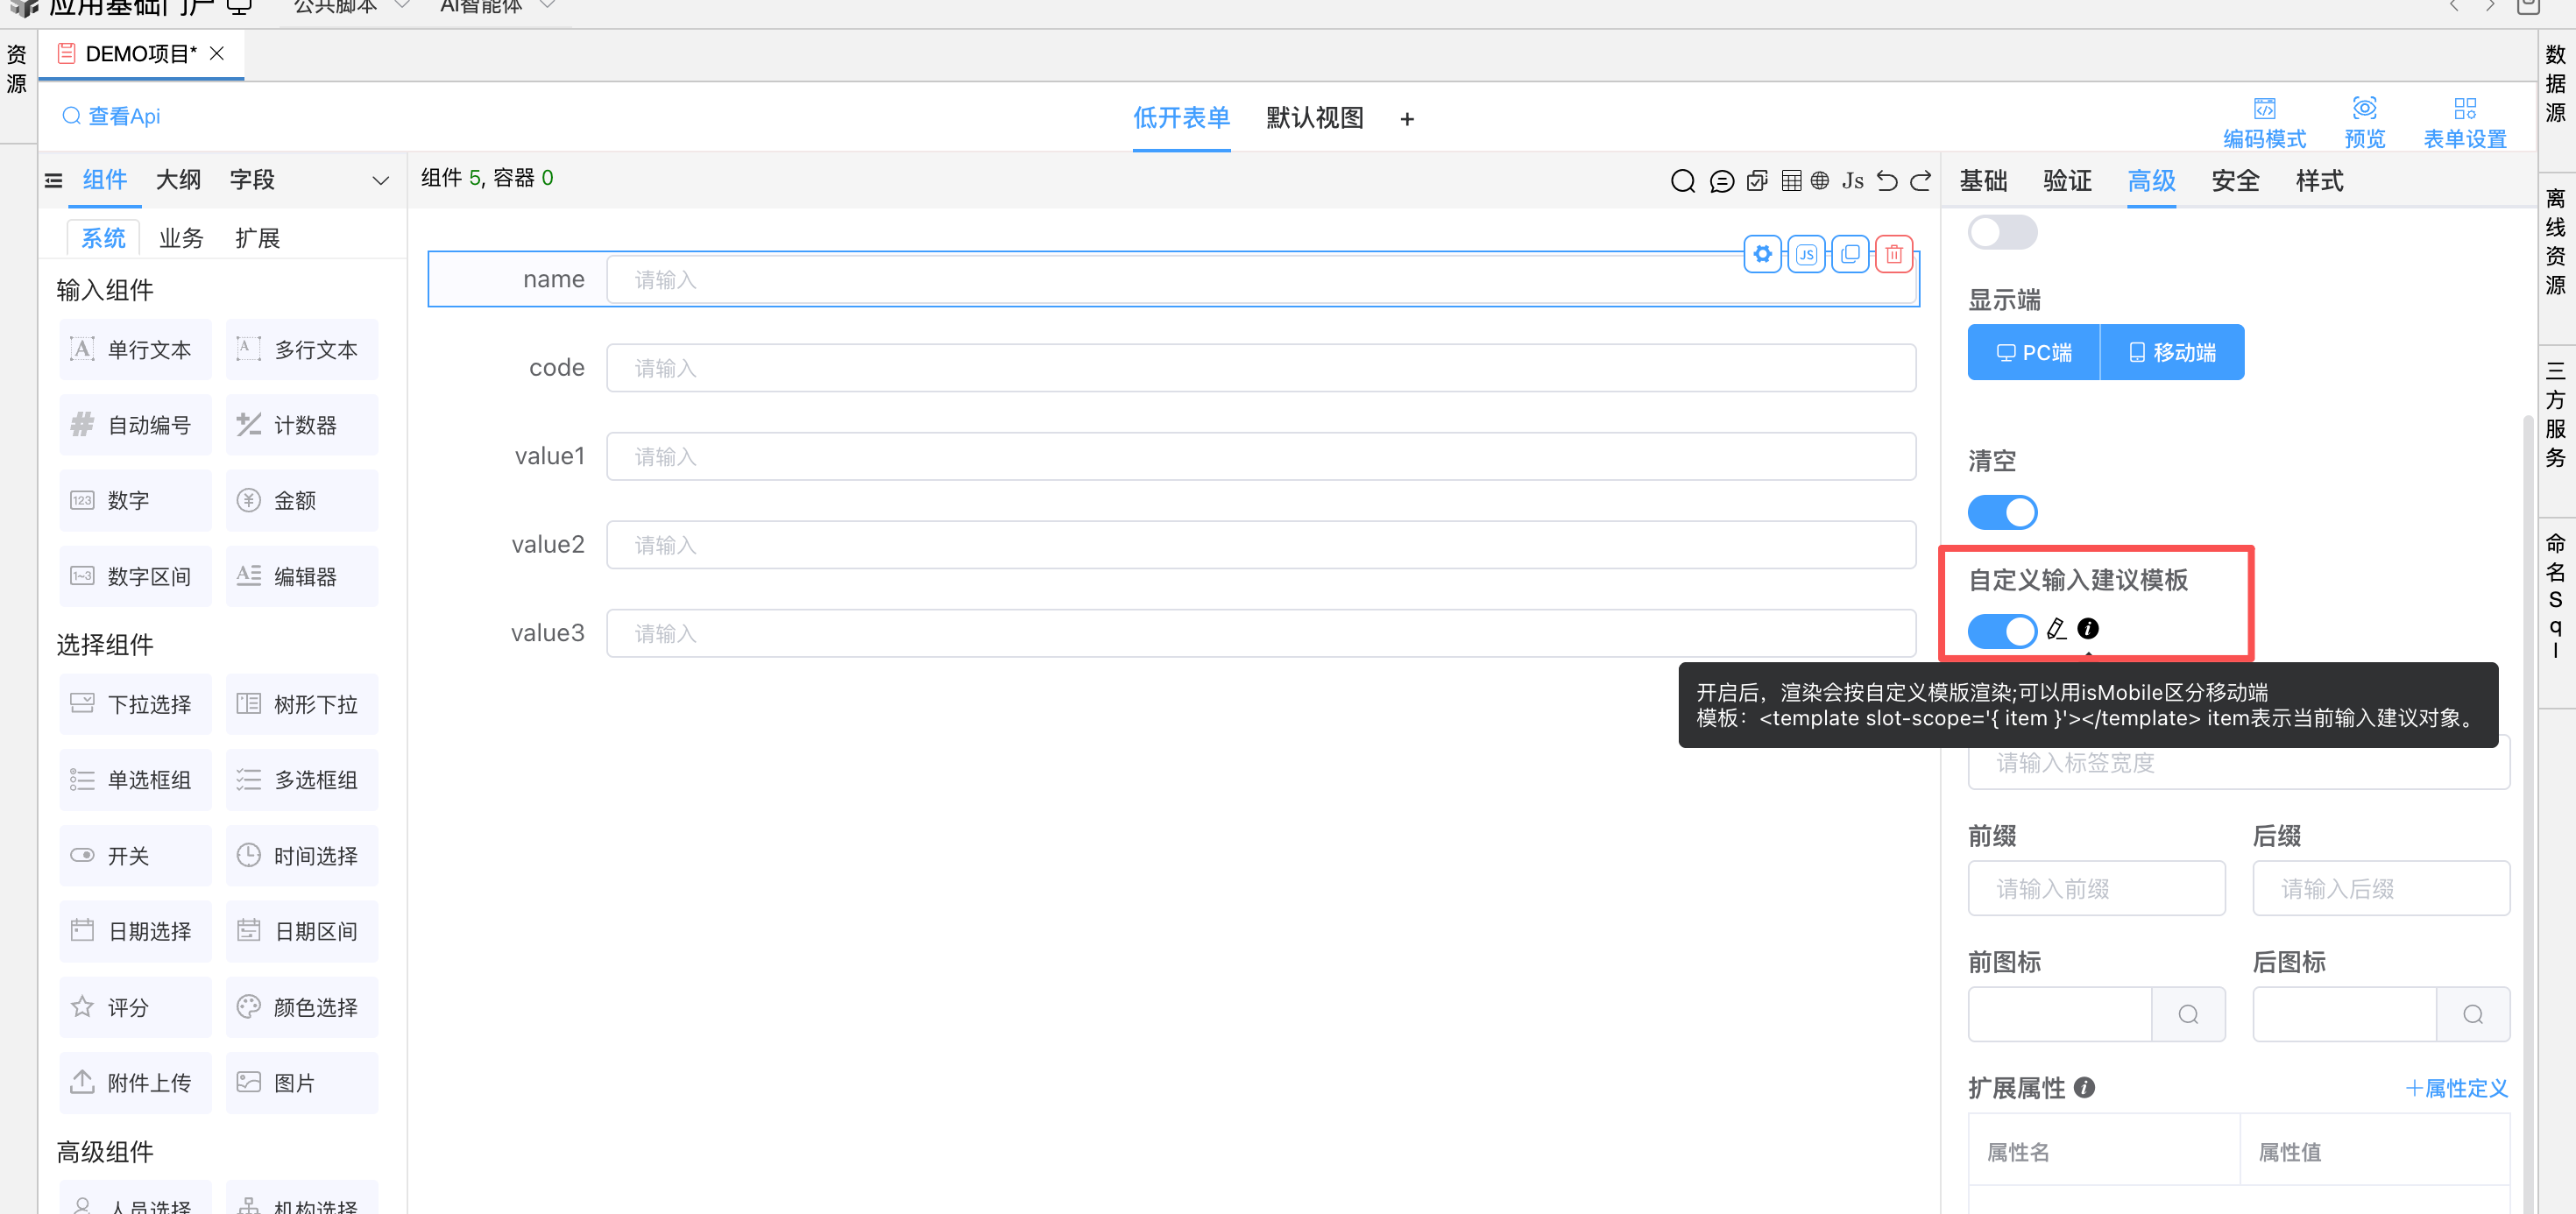Click the edit pencil icon beside template toggle
The image size is (2576, 1214).
coord(2056,629)
